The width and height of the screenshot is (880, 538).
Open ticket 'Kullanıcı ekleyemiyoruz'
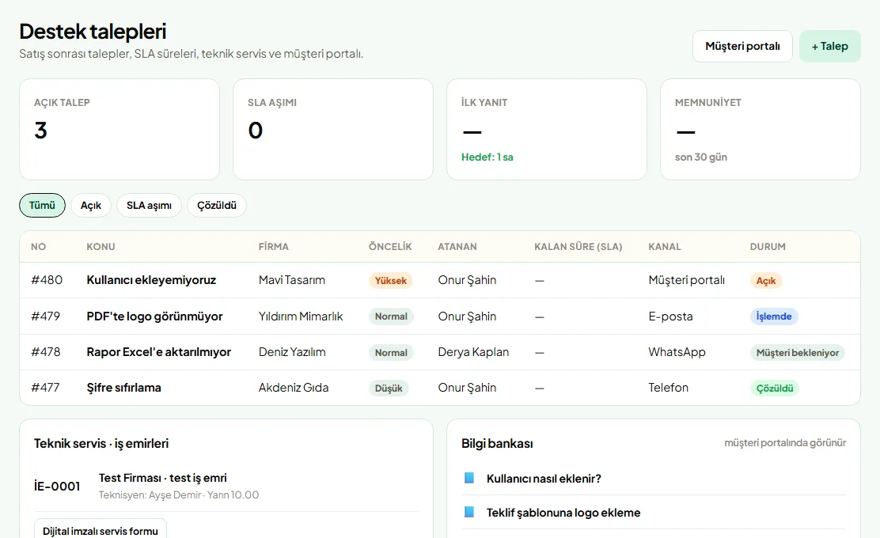[151, 280]
